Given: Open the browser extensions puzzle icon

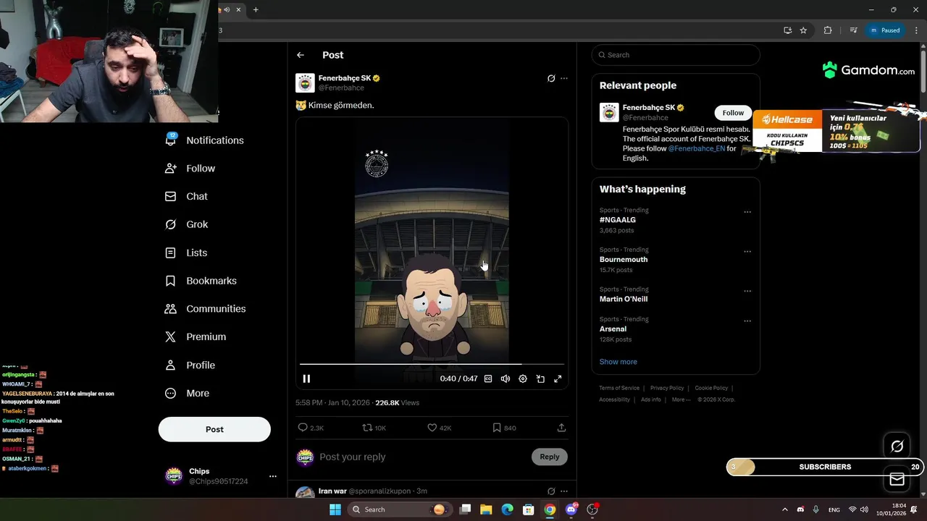Looking at the screenshot, I should (828, 30).
